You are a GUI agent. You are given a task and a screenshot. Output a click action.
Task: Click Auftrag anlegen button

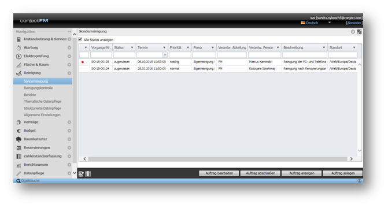343,173
